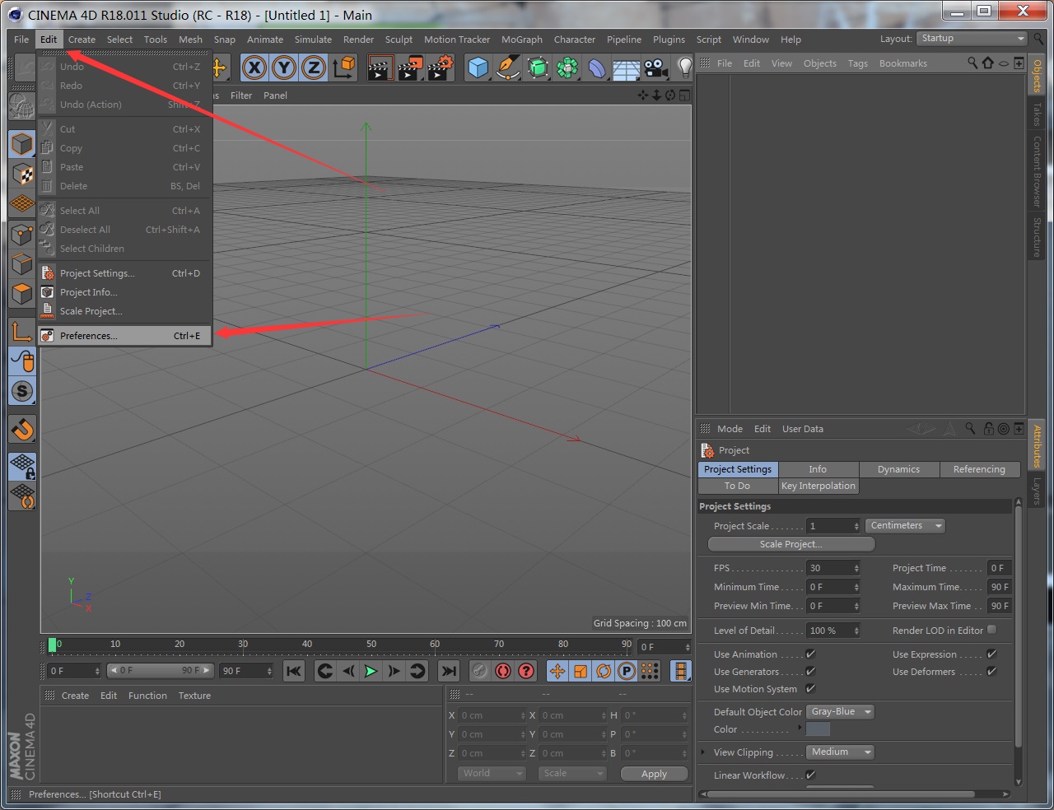Click the Scale Project... button
1054x810 pixels.
click(790, 544)
